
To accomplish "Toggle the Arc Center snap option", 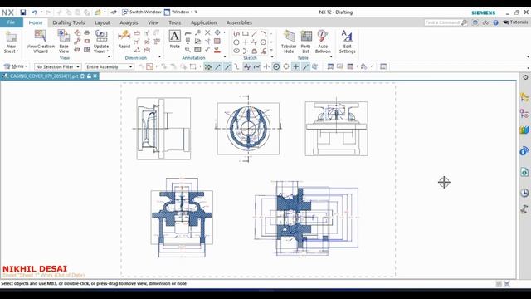I will click(276, 66).
